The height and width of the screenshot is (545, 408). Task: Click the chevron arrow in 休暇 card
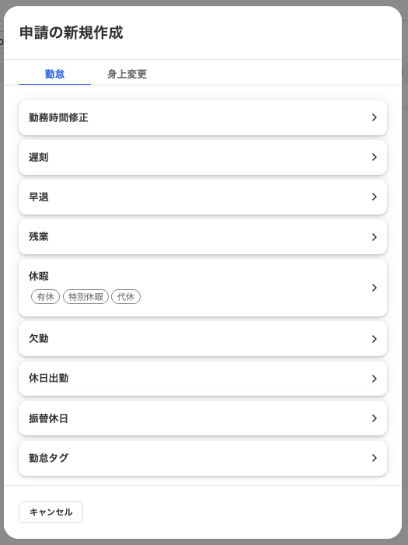tap(375, 288)
